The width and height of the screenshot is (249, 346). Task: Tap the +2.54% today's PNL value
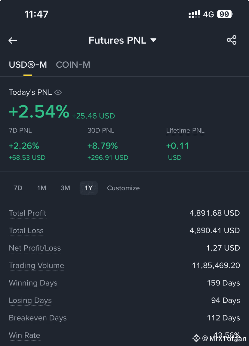click(x=39, y=112)
